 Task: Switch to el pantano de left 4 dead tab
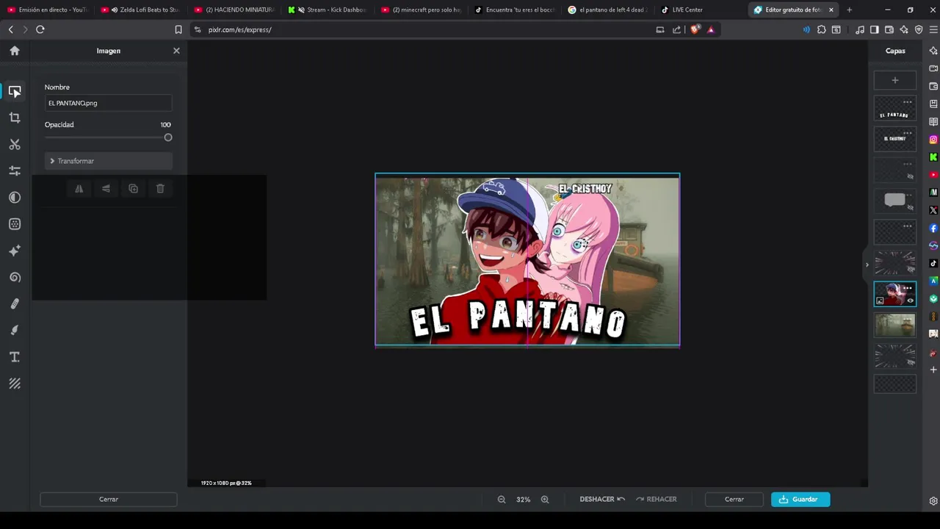click(607, 10)
